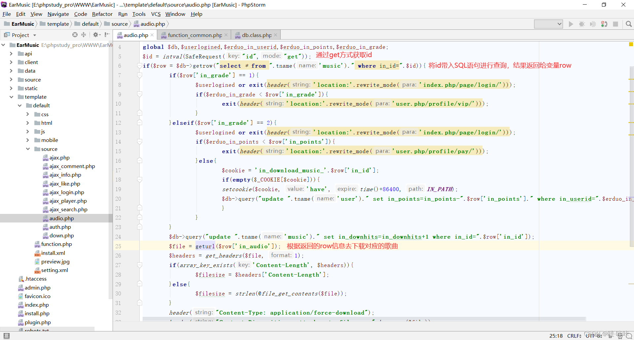
Task: Click line 25 gutter number
Action: 118,246
